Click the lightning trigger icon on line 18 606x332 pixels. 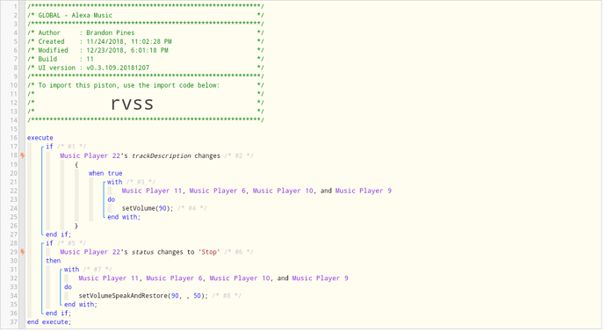pyautogui.click(x=23, y=155)
